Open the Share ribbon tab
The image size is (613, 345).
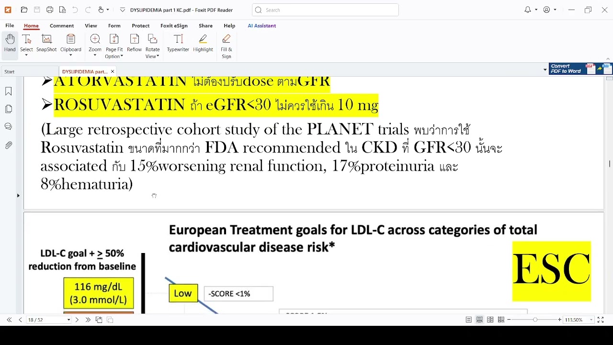(205, 25)
